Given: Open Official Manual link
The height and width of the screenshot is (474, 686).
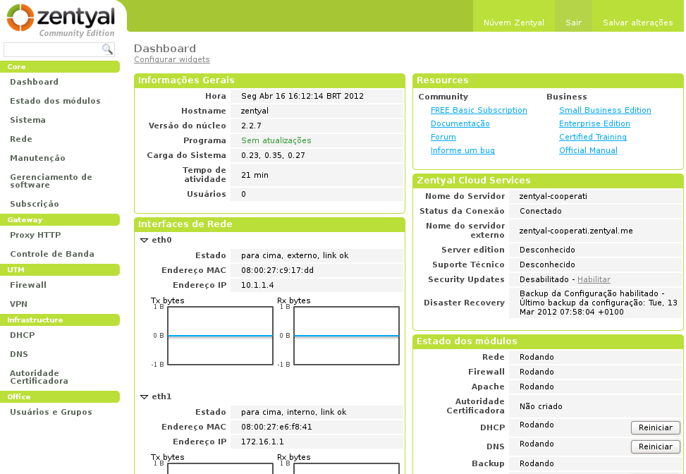Looking at the screenshot, I should [x=588, y=150].
